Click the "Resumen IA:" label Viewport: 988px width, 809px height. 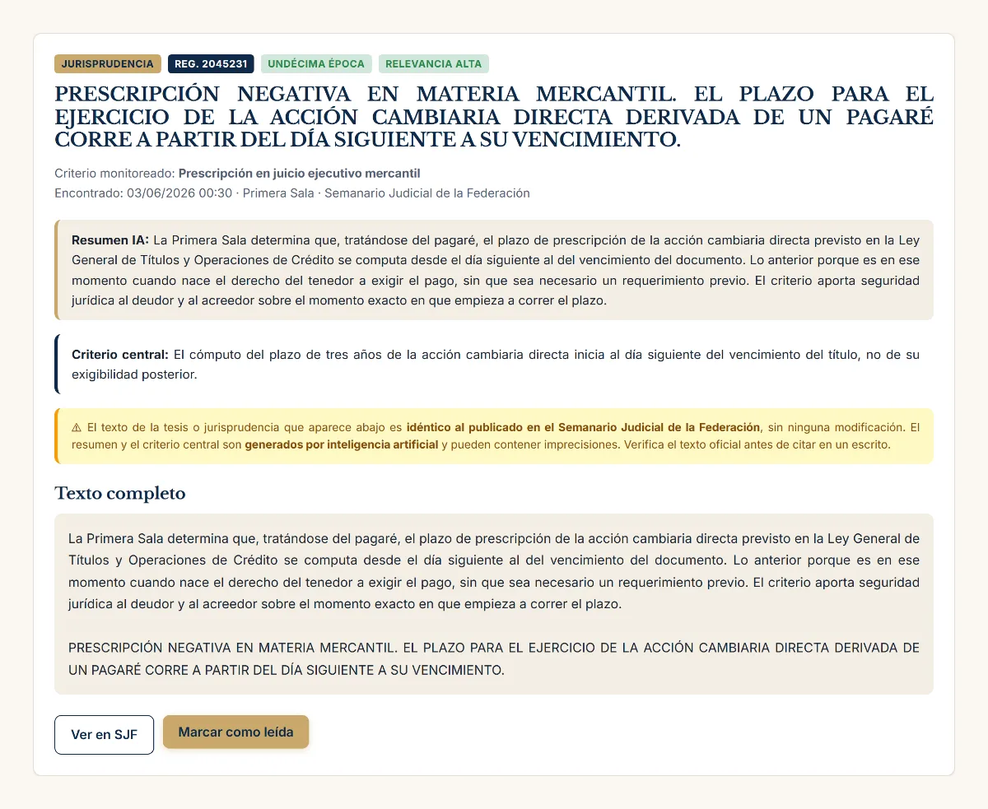coord(110,240)
